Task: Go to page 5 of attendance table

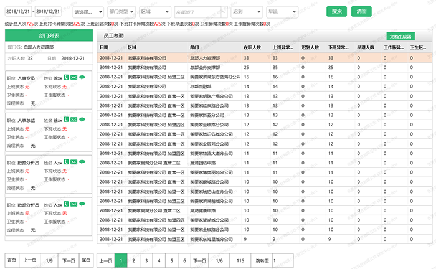Action: click(x=171, y=261)
